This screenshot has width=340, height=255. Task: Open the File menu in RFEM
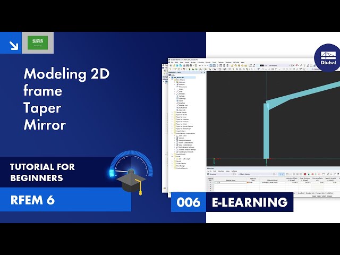(172, 63)
